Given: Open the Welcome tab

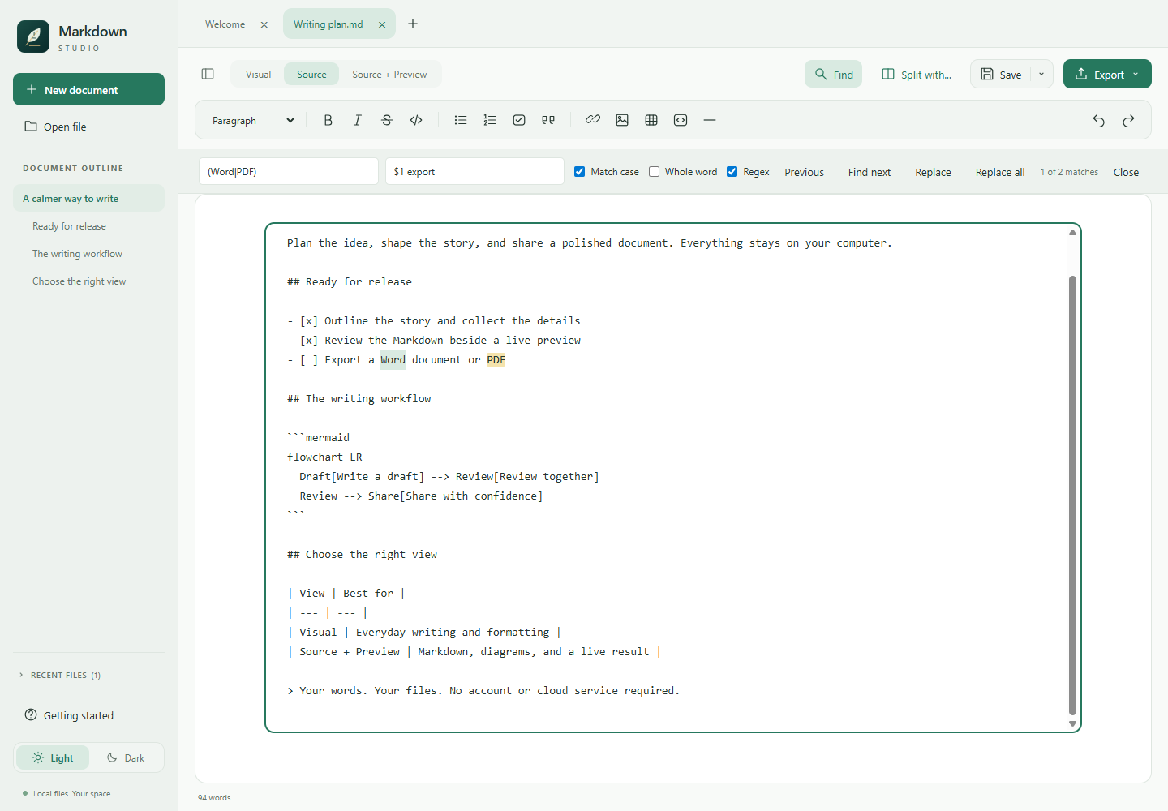Looking at the screenshot, I should [225, 24].
